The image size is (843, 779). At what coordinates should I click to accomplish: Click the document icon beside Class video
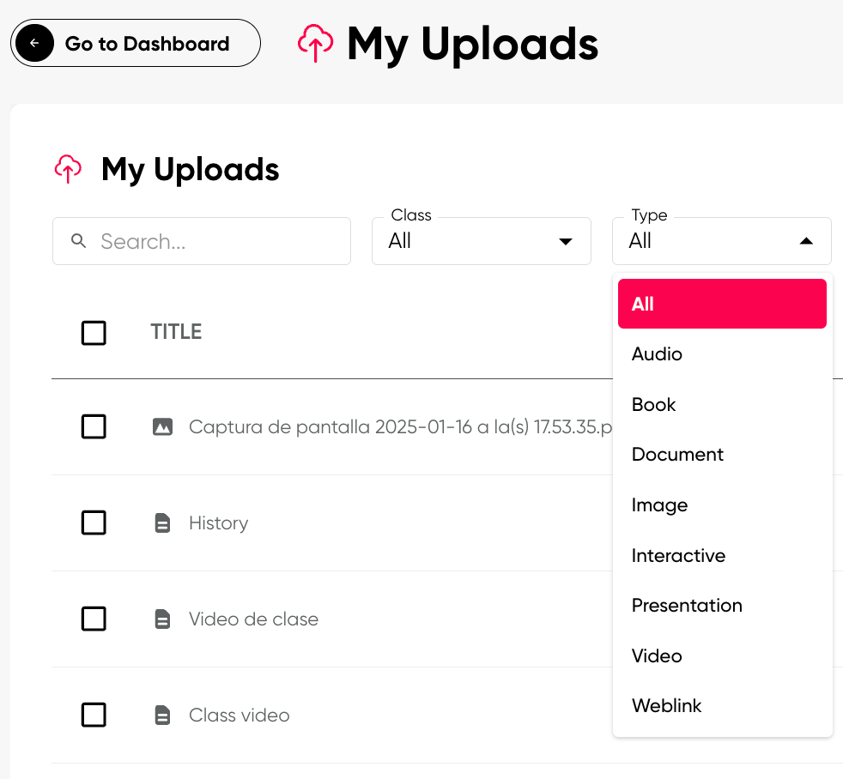[162, 715]
